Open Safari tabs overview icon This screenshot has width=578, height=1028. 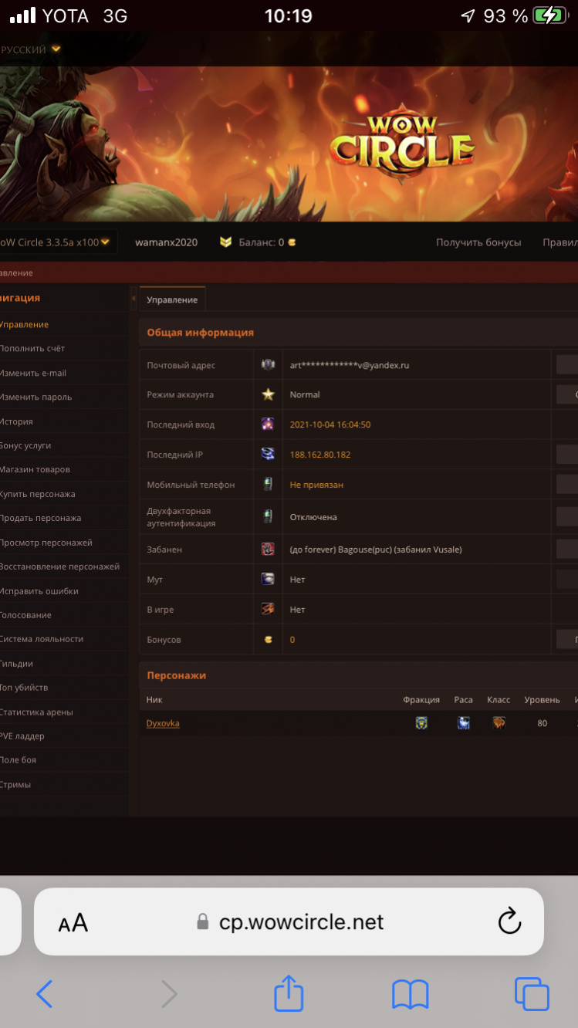click(x=531, y=994)
